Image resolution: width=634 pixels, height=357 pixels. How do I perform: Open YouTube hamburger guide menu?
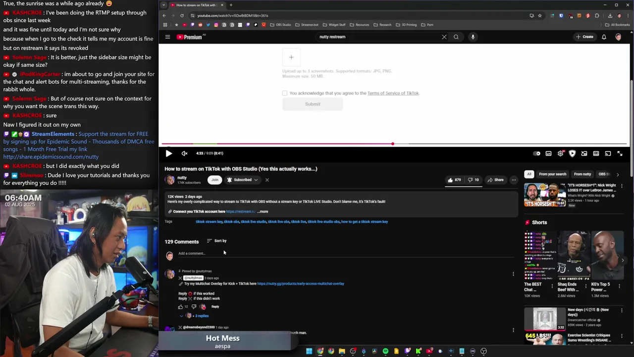pos(167,37)
